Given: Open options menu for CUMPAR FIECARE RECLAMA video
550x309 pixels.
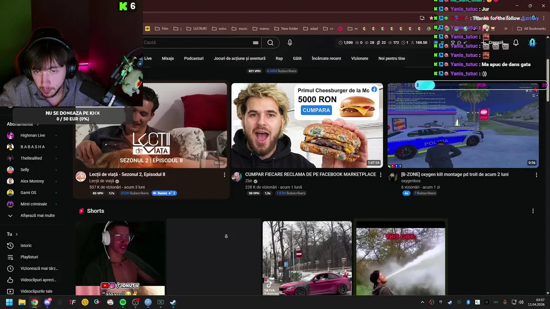Looking at the screenshot, I should pos(380,175).
